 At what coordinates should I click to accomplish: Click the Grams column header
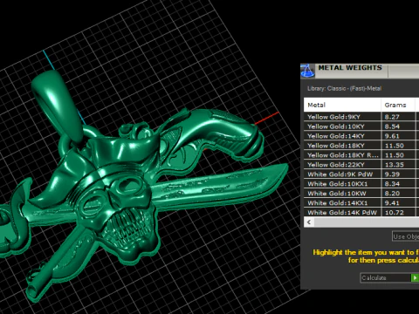point(398,105)
